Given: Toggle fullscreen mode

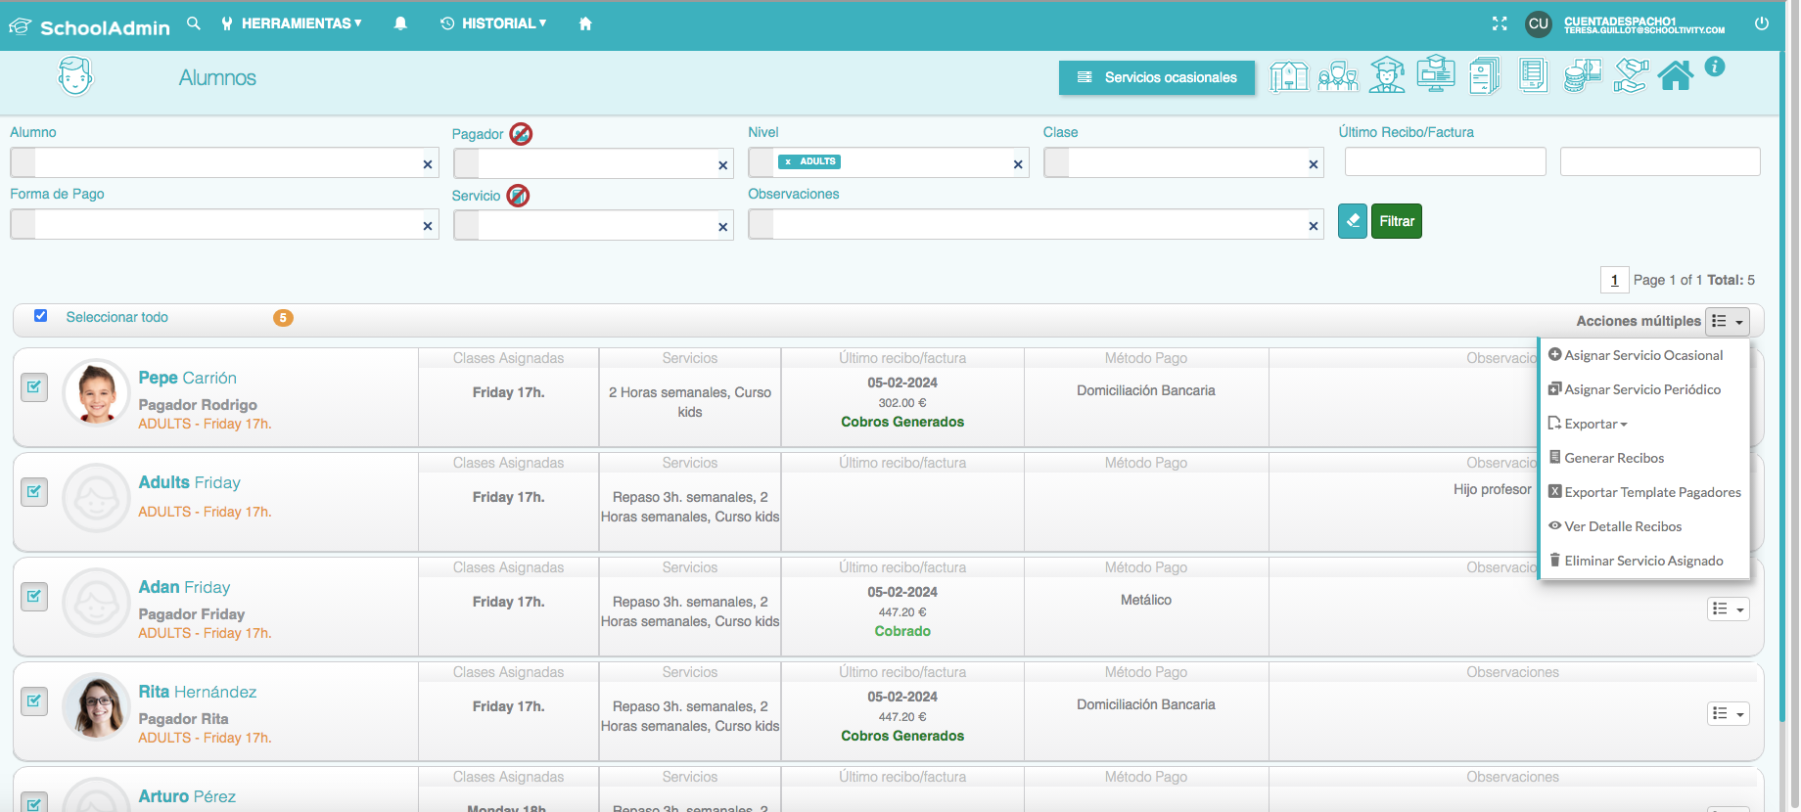Looking at the screenshot, I should tap(1500, 23).
